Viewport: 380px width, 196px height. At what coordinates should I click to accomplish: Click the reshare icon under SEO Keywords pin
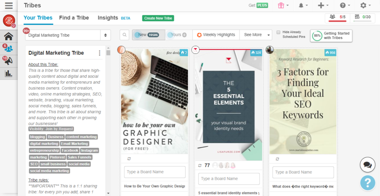click(277, 159)
